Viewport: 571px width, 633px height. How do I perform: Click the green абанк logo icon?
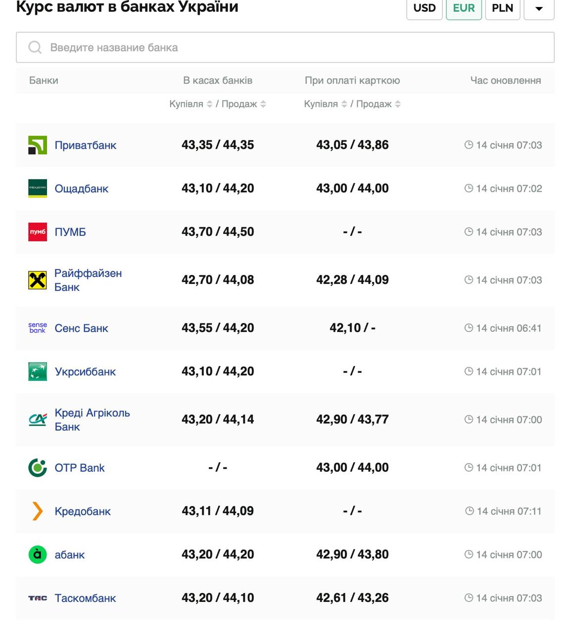point(38,554)
